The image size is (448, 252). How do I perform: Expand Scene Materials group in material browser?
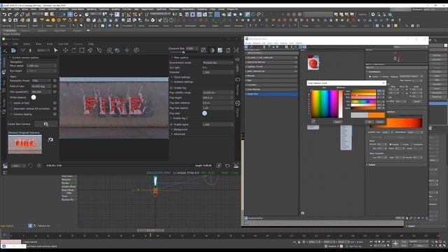click(272, 90)
